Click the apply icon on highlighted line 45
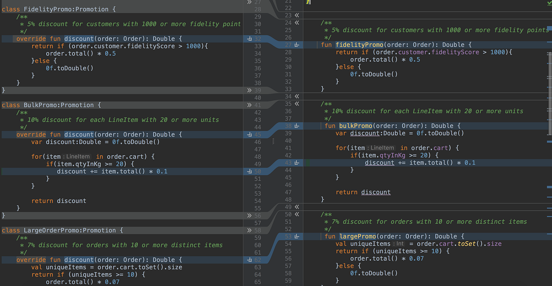The height and width of the screenshot is (286, 552). [x=248, y=134]
